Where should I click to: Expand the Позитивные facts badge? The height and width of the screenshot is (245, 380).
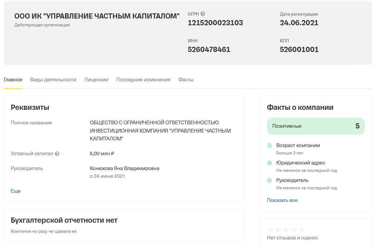point(315,126)
